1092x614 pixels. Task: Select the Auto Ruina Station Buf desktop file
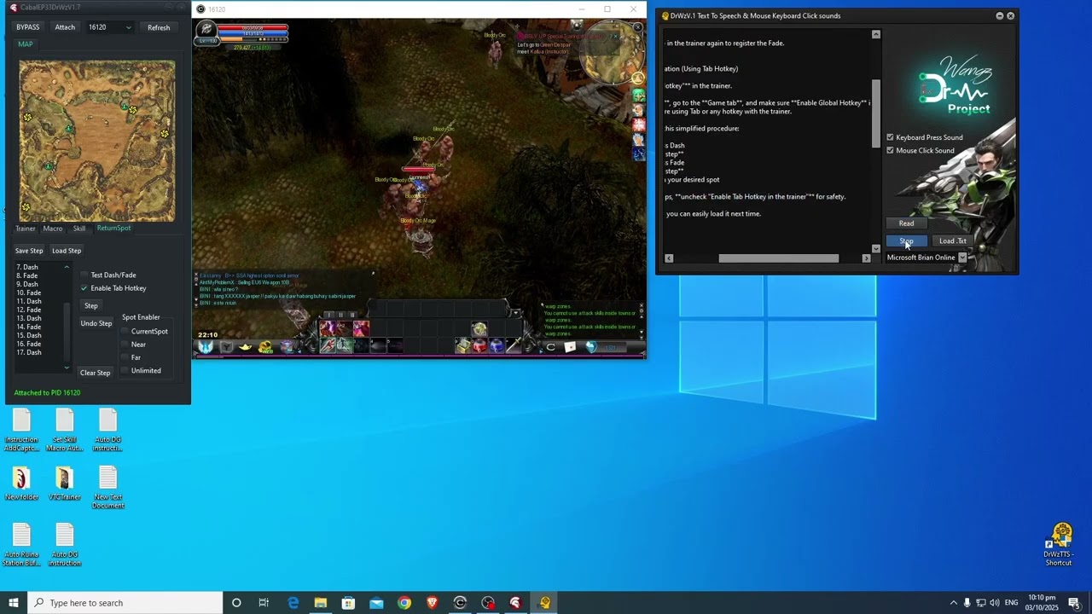pos(21,546)
